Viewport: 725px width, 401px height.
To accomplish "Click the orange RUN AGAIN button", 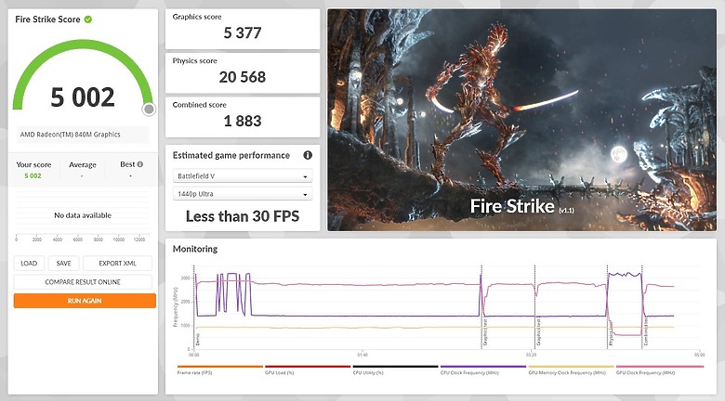I will (x=85, y=301).
